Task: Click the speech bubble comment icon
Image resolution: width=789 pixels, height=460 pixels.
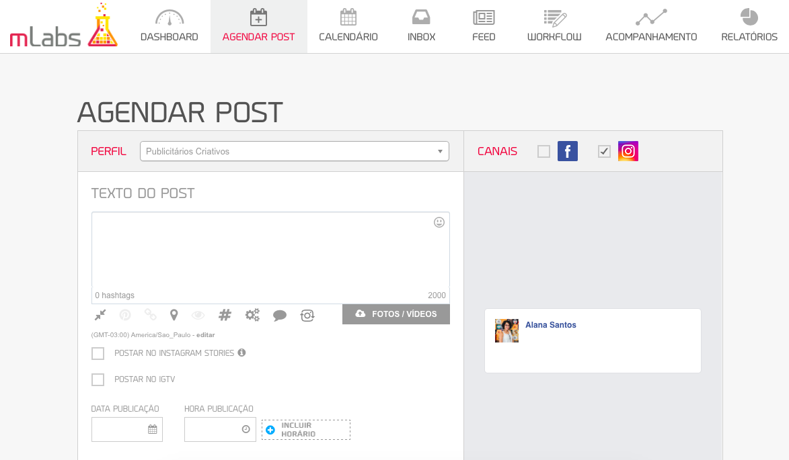Action: 280,316
